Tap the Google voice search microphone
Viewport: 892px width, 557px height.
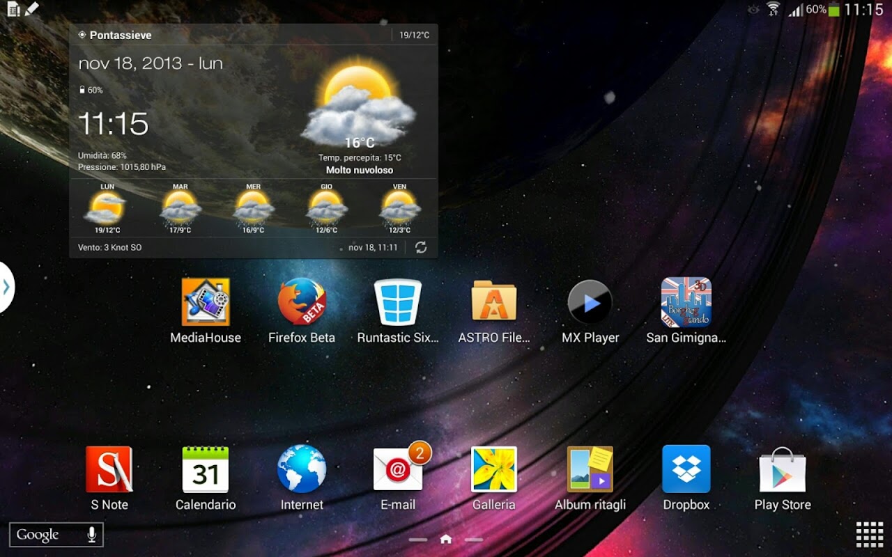(91, 535)
